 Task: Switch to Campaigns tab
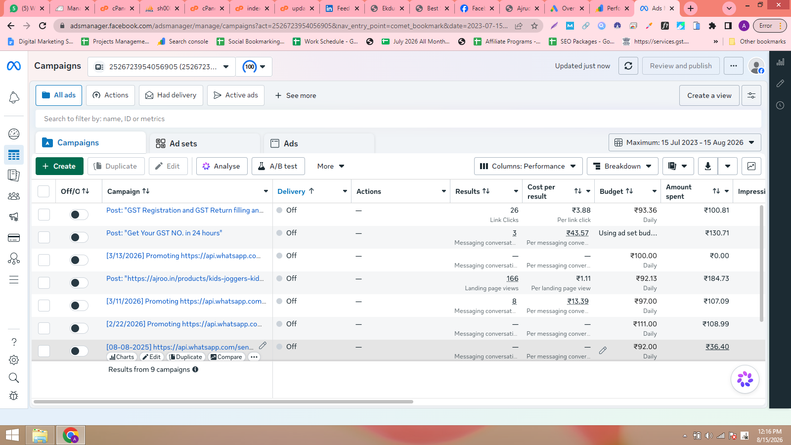(x=90, y=142)
